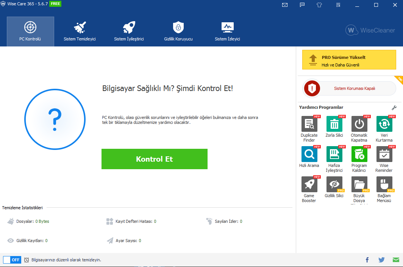Close the Wise Care 365 window
This screenshot has width=403, height=267.
(395, 5)
